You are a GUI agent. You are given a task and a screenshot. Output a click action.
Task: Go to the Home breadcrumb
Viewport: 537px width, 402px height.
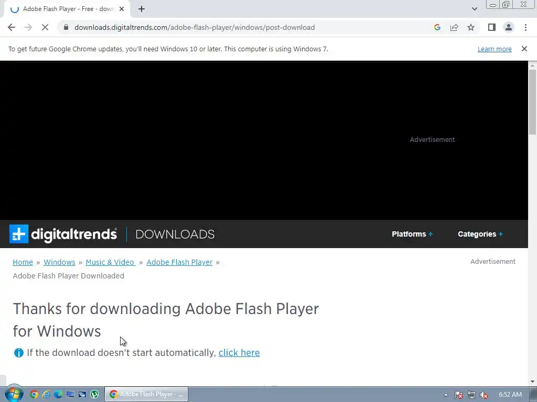point(23,262)
